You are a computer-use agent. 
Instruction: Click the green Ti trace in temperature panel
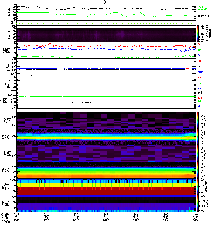pos(106,96)
